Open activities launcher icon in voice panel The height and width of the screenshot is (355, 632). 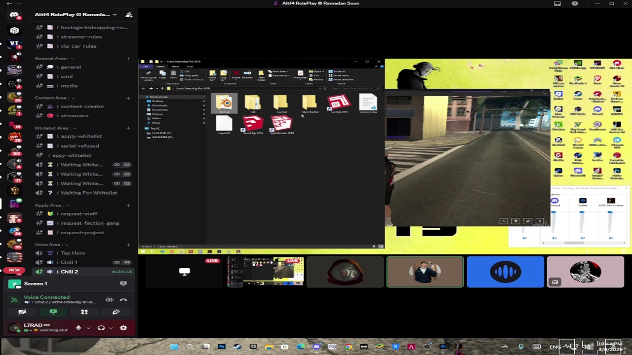click(x=84, y=312)
